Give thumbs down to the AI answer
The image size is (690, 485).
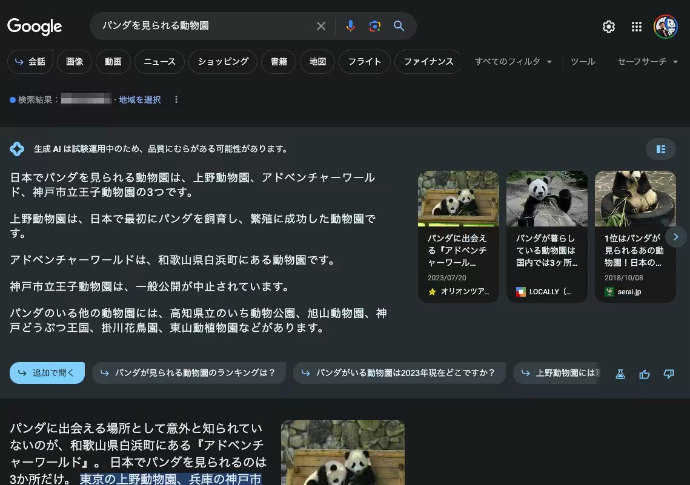coord(668,374)
